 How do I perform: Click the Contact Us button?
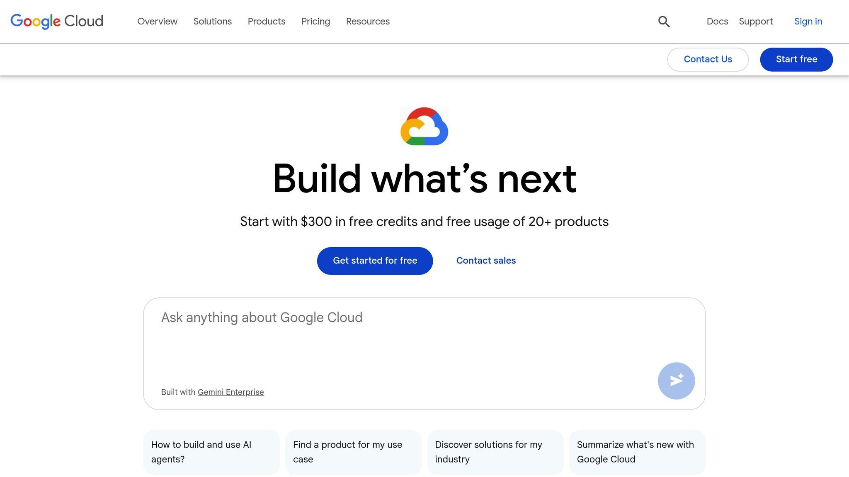(708, 59)
